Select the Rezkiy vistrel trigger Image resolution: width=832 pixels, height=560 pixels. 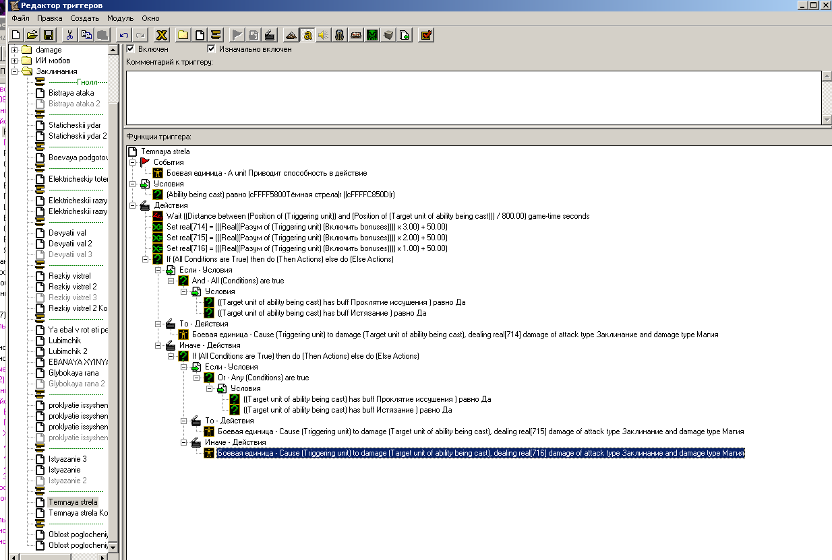(69, 276)
